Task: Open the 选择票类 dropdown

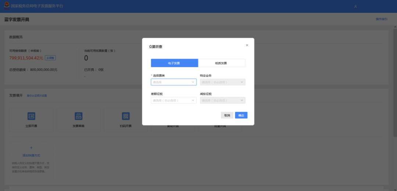Action: pyautogui.click(x=174, y=82)
